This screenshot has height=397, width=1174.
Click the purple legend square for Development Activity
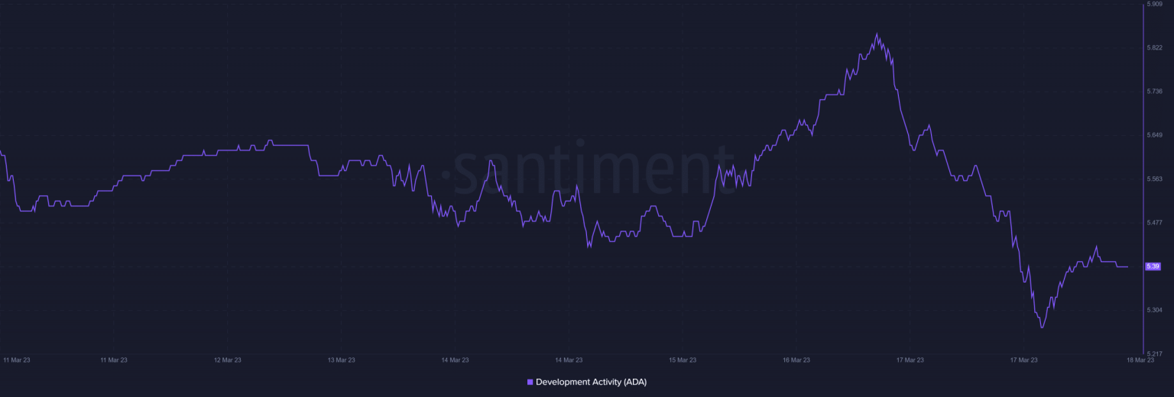point(530,382)
